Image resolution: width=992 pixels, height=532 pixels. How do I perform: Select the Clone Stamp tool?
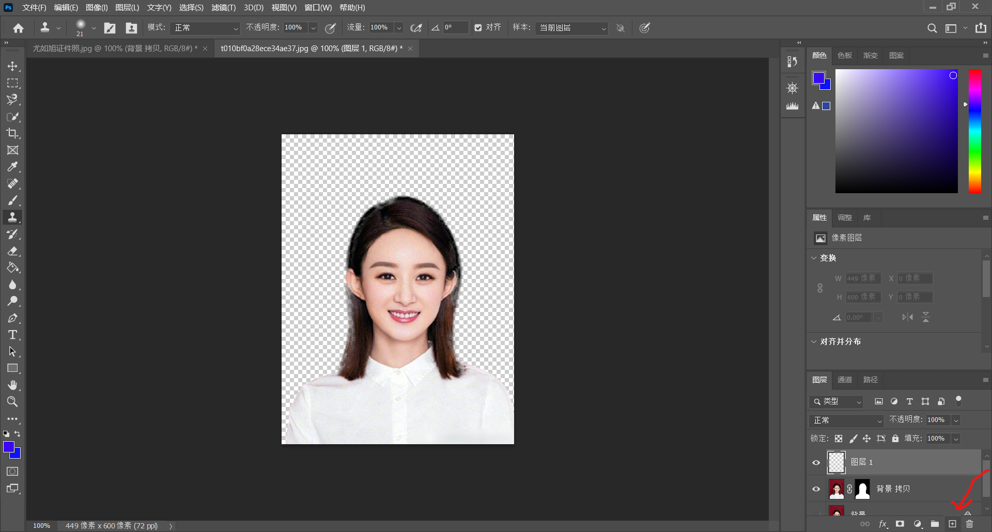(x=12, y=217)
